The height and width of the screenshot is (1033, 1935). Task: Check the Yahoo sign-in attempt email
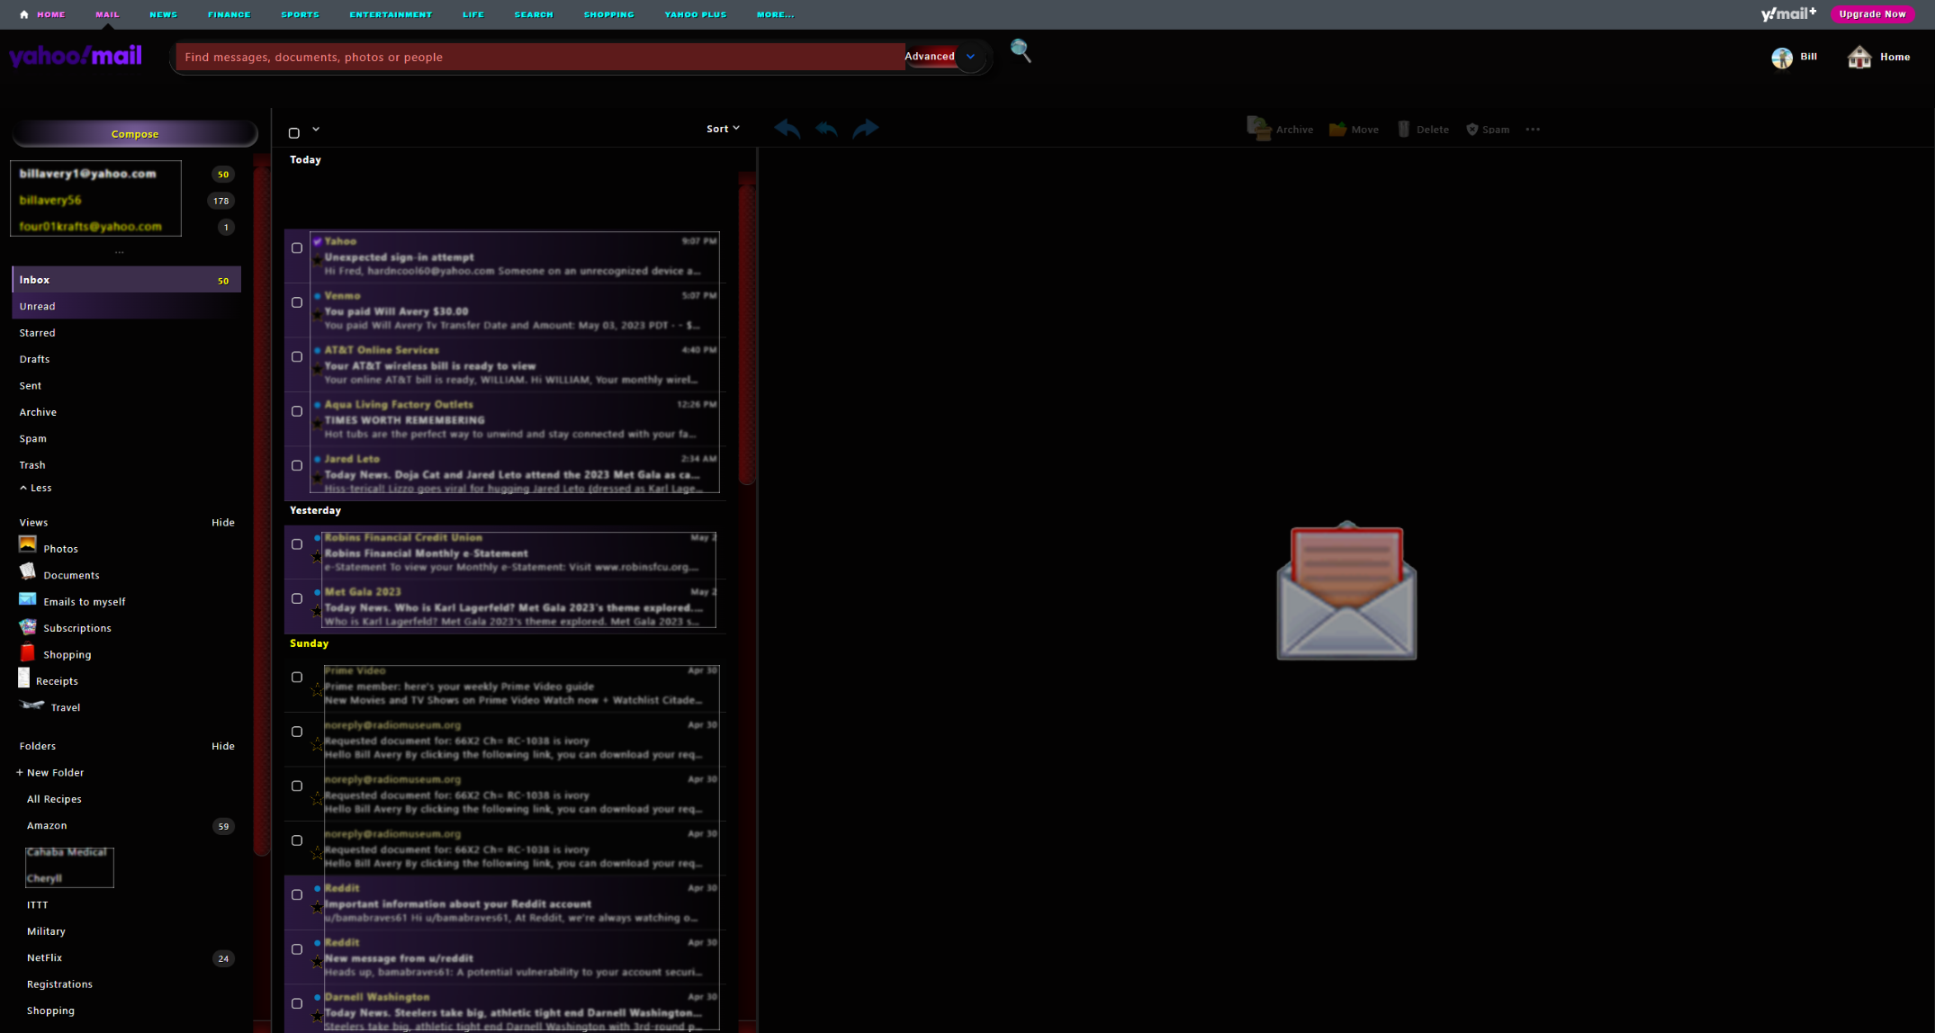click(297, 248)
